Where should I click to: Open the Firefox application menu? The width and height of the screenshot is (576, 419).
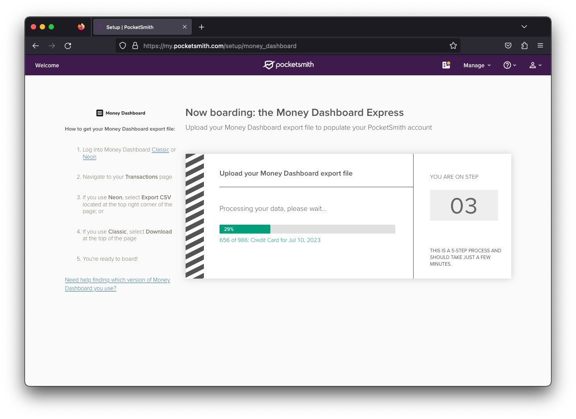pos(540,45)
